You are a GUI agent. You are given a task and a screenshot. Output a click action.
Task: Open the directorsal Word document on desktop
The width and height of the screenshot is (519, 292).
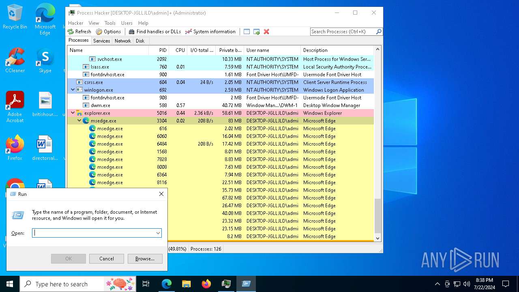pos(45,148)
